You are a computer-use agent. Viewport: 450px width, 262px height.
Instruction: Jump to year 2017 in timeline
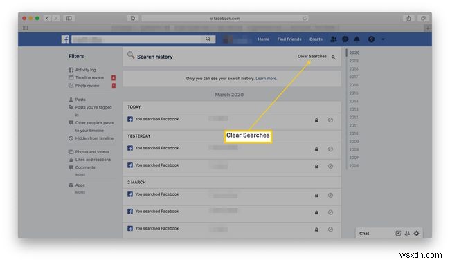[x=354, y=77]
